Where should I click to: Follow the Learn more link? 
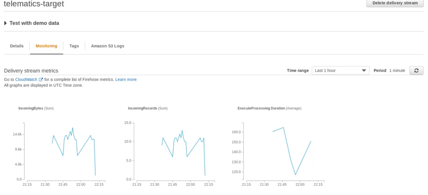coord(126,80)
